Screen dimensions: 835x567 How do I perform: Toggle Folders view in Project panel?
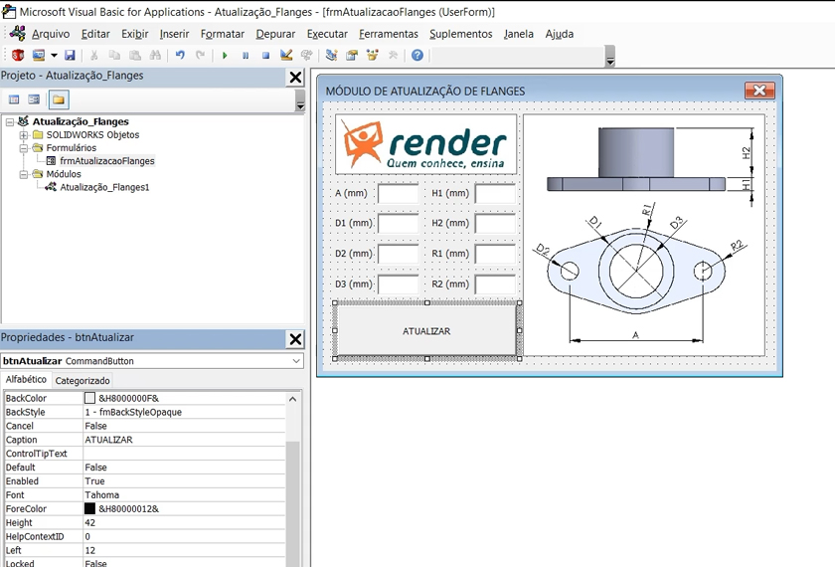pos(59,99)
